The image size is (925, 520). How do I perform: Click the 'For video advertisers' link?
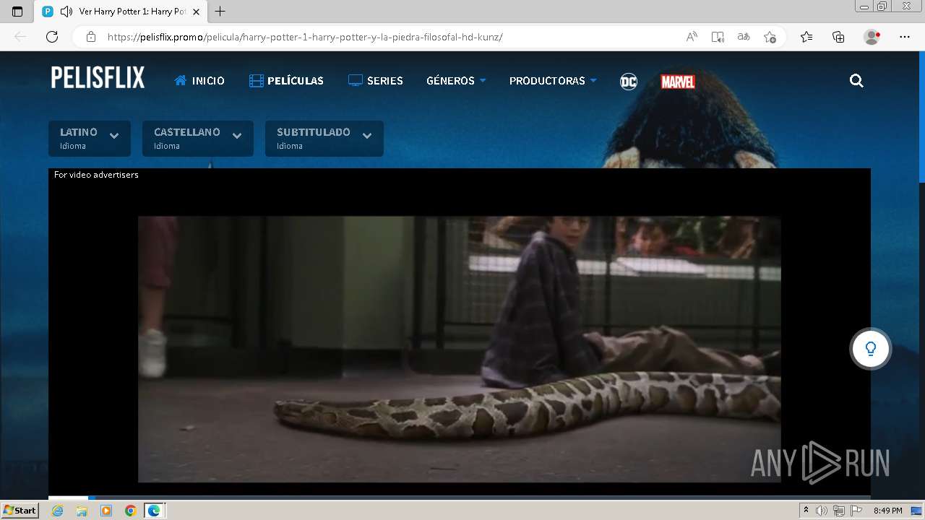point(96,175)
